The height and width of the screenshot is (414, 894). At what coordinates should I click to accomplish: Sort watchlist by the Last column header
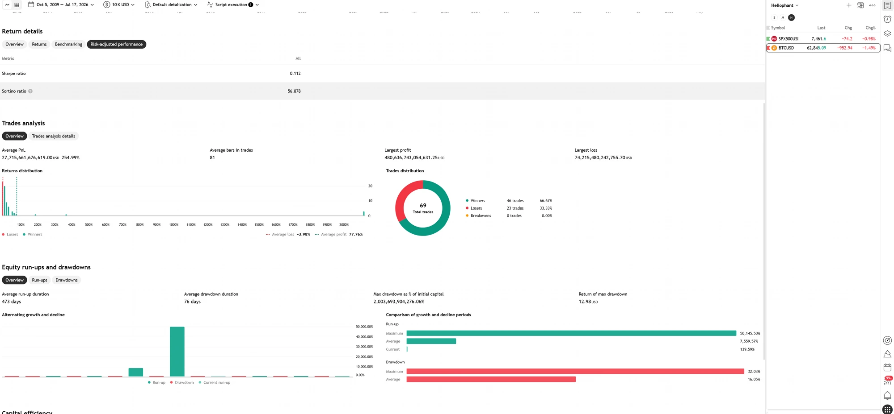(x=821, y=28)
